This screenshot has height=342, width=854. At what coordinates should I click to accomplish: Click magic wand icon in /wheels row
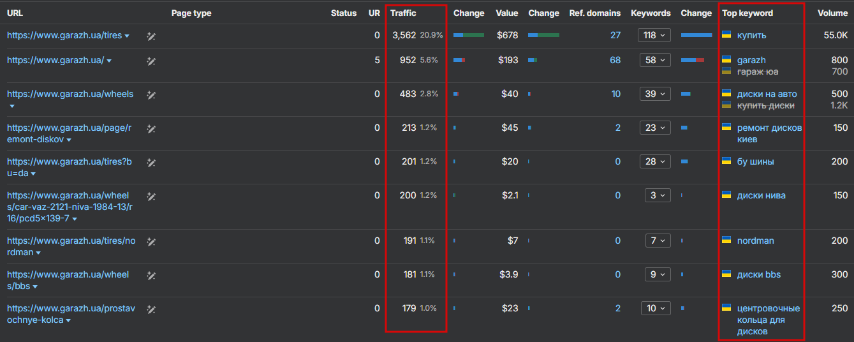[x=151, y=94]
